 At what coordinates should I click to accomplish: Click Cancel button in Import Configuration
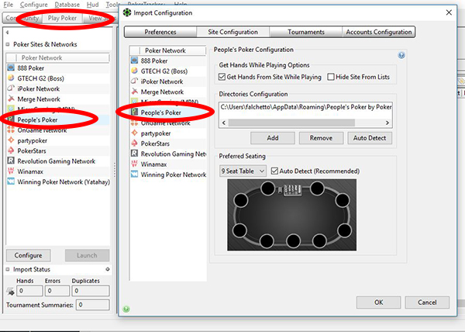click(427, 303)
